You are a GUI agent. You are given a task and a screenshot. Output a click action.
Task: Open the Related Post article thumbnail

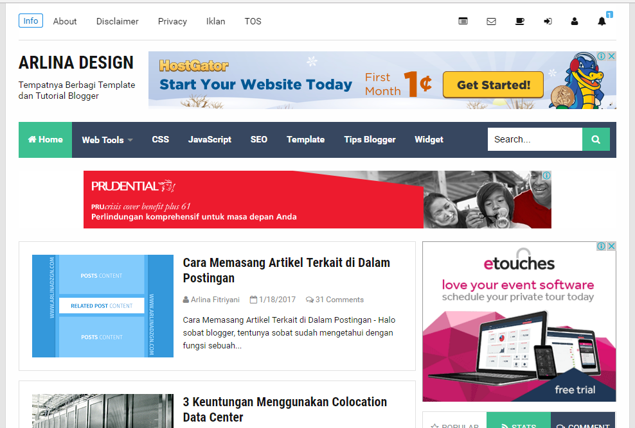(103, 306)
